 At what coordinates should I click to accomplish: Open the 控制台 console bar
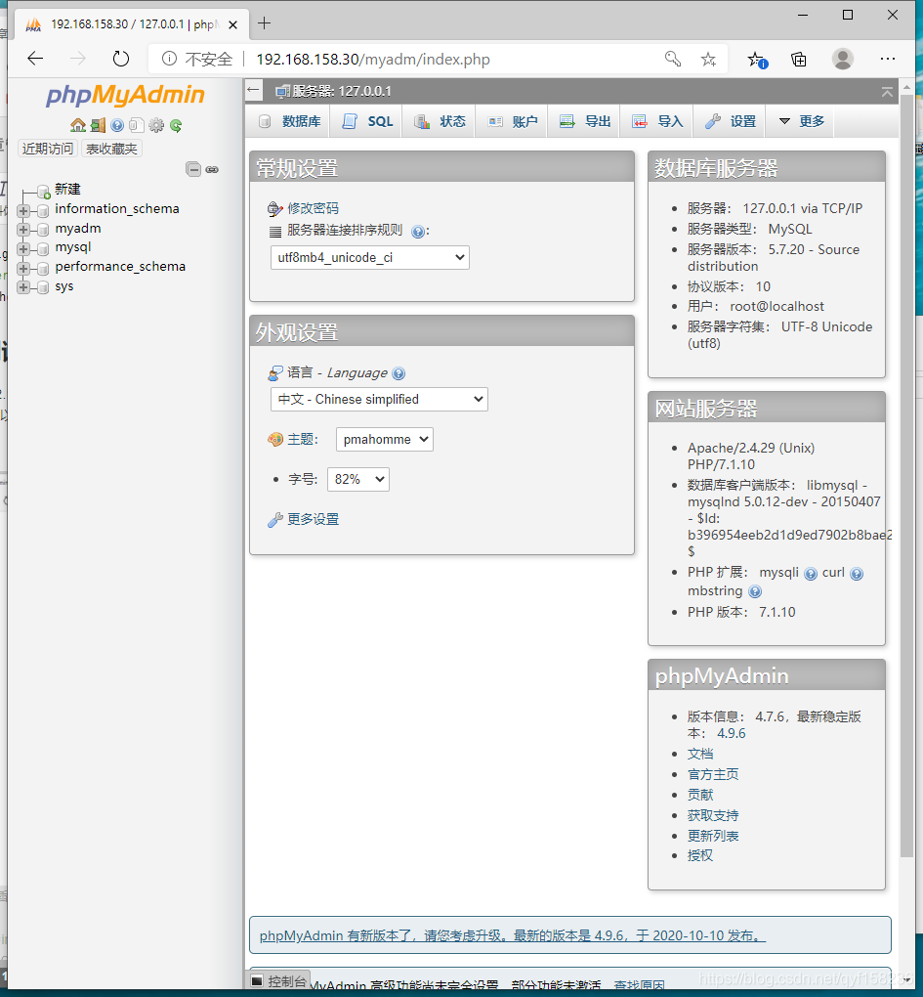point(278,981)
